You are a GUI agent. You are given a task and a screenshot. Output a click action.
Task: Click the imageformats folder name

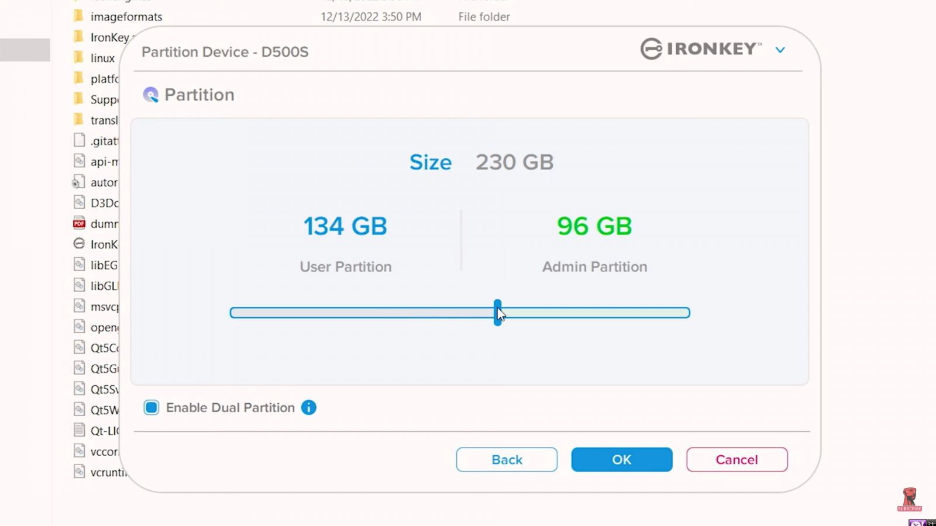click(126, 17)
